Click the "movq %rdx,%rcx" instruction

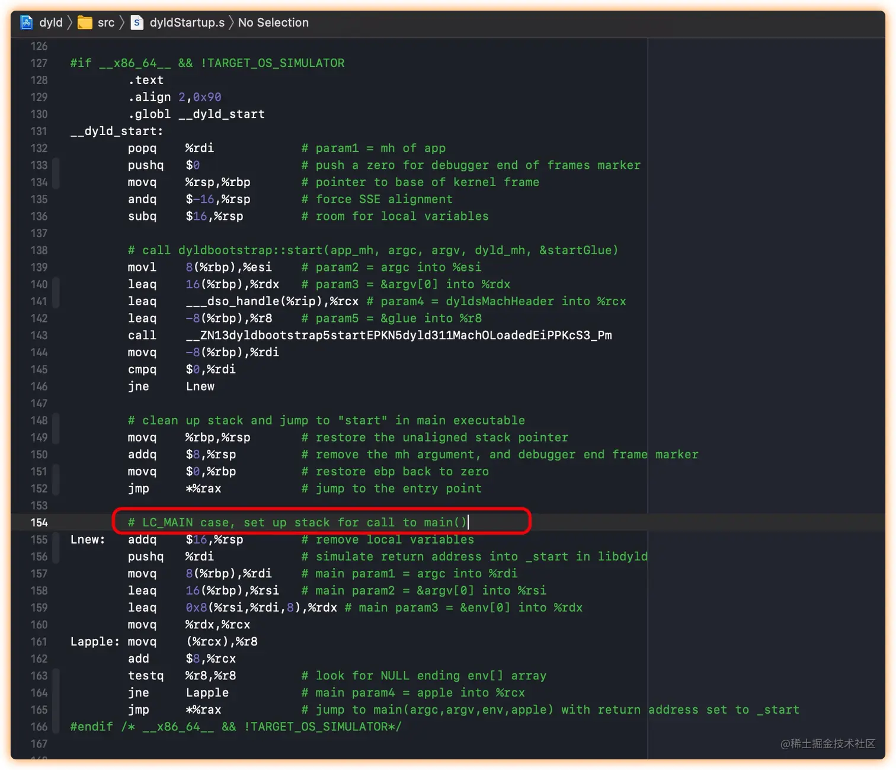[x=189, y=625]
